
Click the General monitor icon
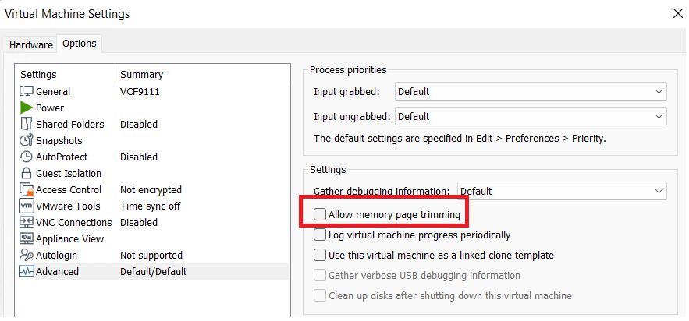click(27, 91)
